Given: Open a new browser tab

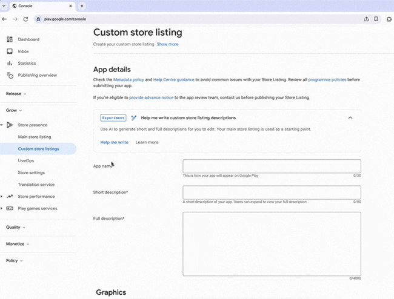Looking at the screenshot, I should 82,5.
